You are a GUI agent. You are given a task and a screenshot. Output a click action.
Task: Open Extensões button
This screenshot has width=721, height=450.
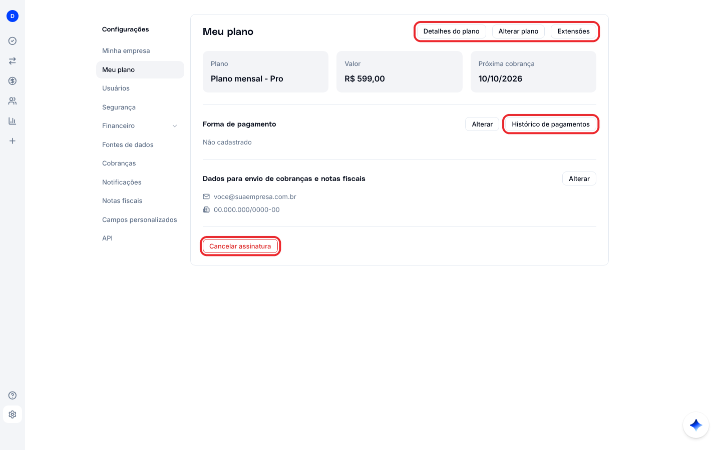click(x=573, y=31)
